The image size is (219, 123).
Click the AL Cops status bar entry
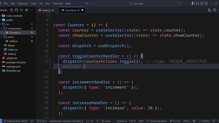(x=106, y=121)
